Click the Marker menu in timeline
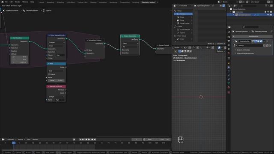Screen dimensions: 274x154 (35, 139)
